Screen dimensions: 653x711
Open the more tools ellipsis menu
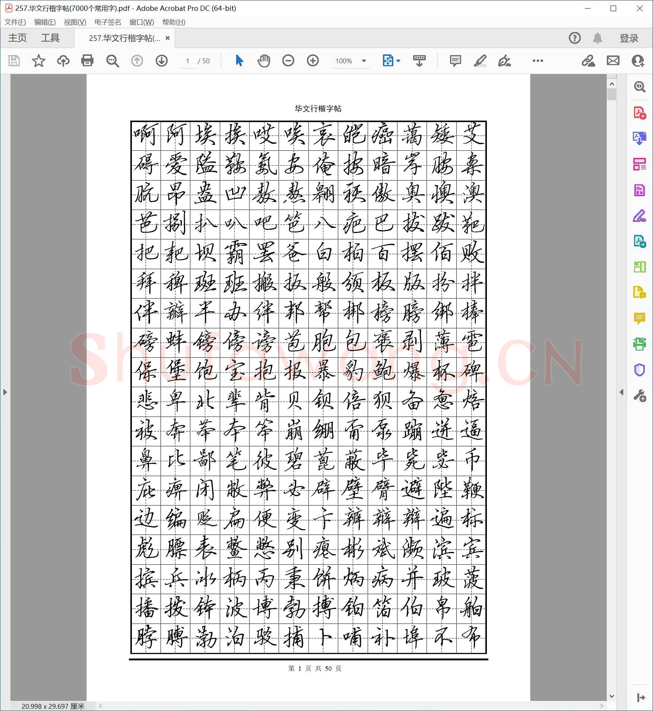click(x=538, y=61)
